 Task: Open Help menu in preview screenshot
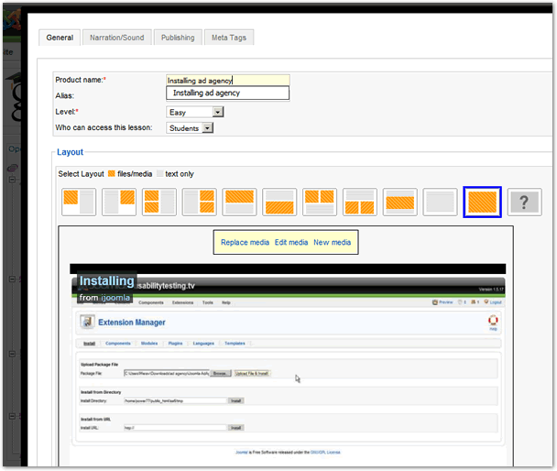(226, 302)
